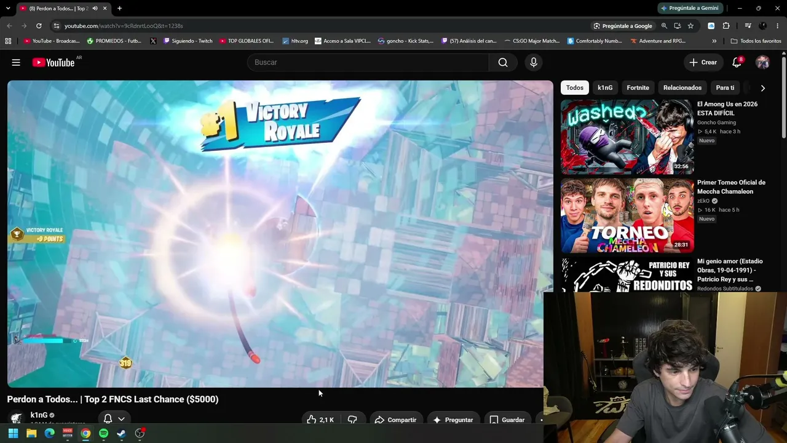Click the Compartir share button
This screenshot has height=443, width=787.
click(x=395, y=420)
